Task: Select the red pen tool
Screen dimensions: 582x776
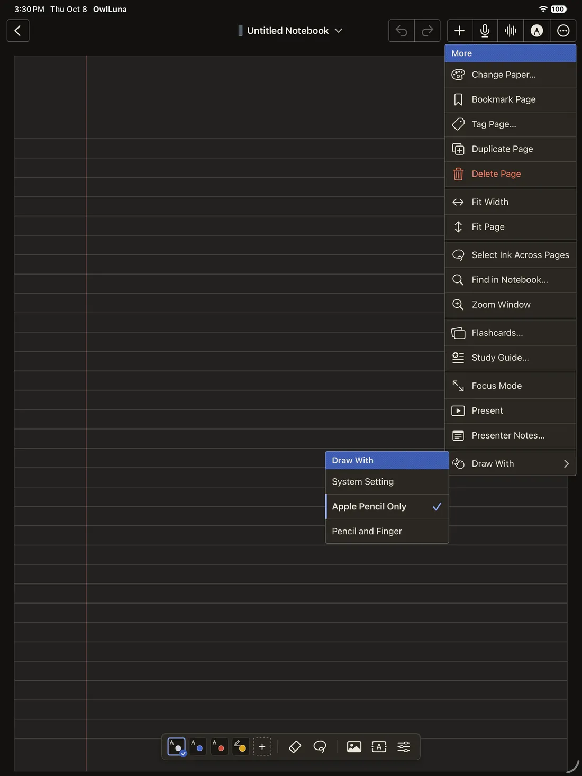Action: pos(219,747)
